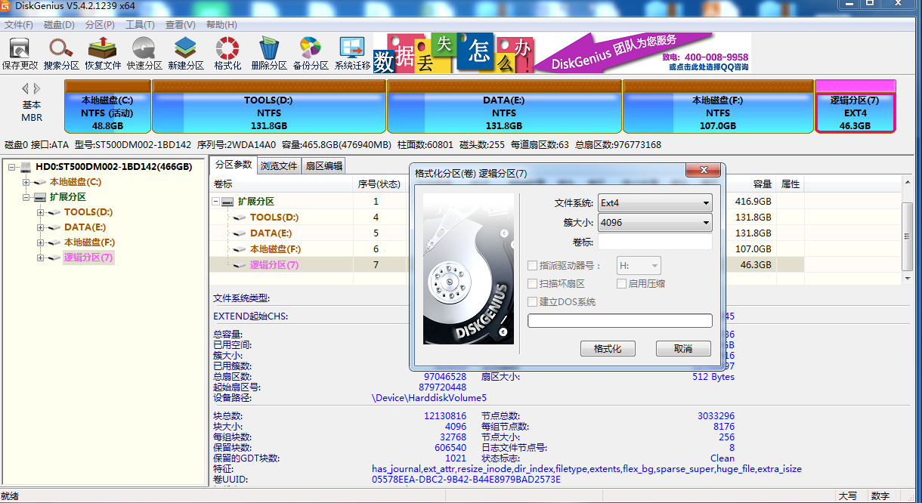Viewport: 922px width, 503px height.
Task: Select 本地磁盘(C:) block in the disk map
Action: 107,106
